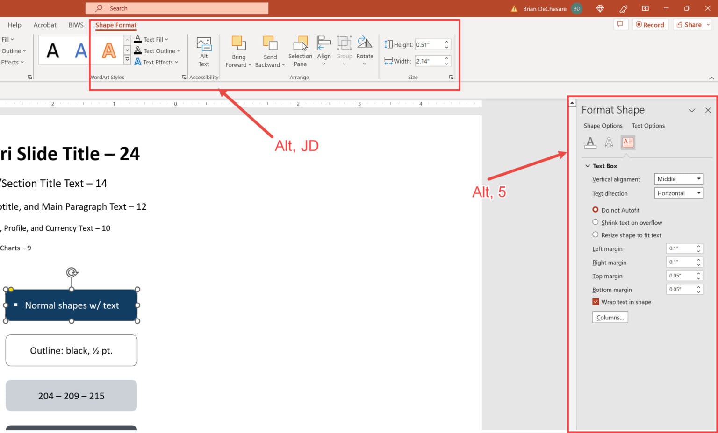The height and width of the screenshot is (433, 718).
Task: Open the Text Fill dropdown
Action: coord(166,39)
